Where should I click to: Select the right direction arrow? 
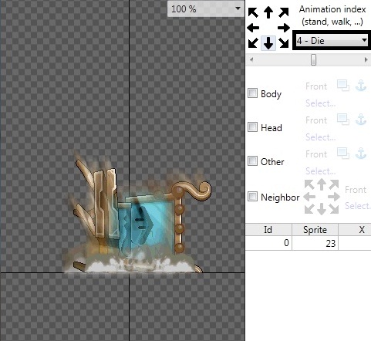284,28
